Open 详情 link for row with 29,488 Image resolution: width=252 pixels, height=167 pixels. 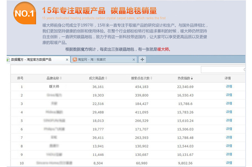(x=229, y=112)
